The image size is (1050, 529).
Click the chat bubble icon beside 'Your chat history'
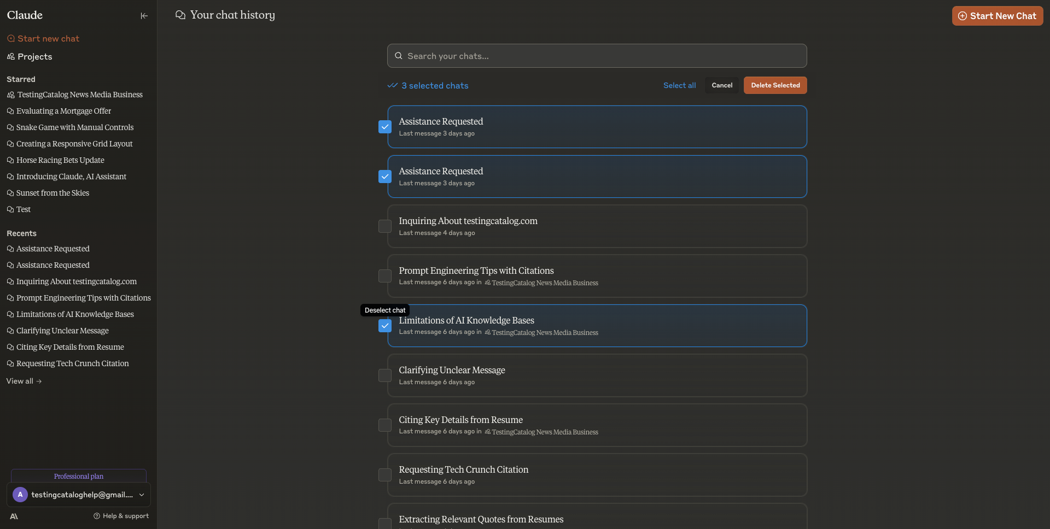click(180, 15)
